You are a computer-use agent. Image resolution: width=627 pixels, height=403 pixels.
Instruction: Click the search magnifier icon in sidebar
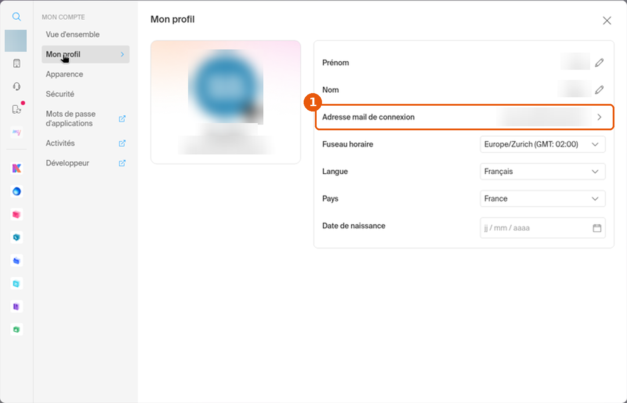click(17, 17)
